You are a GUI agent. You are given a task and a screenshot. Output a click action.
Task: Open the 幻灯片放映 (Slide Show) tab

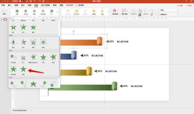(x=45, y=5)
